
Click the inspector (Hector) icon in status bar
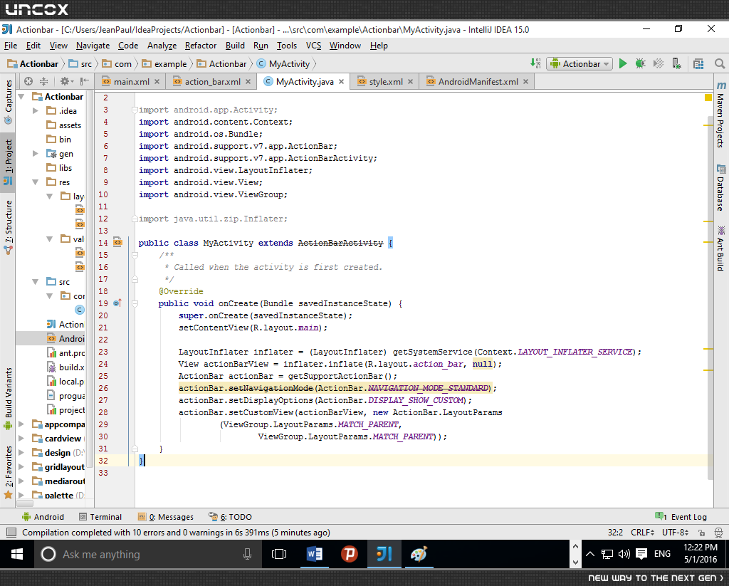click(x=719, y=533)
